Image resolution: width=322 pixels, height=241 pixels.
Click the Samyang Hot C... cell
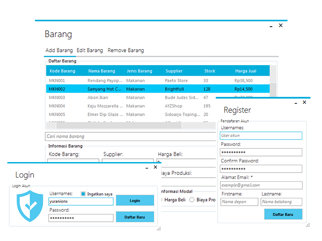pos(104,89)
